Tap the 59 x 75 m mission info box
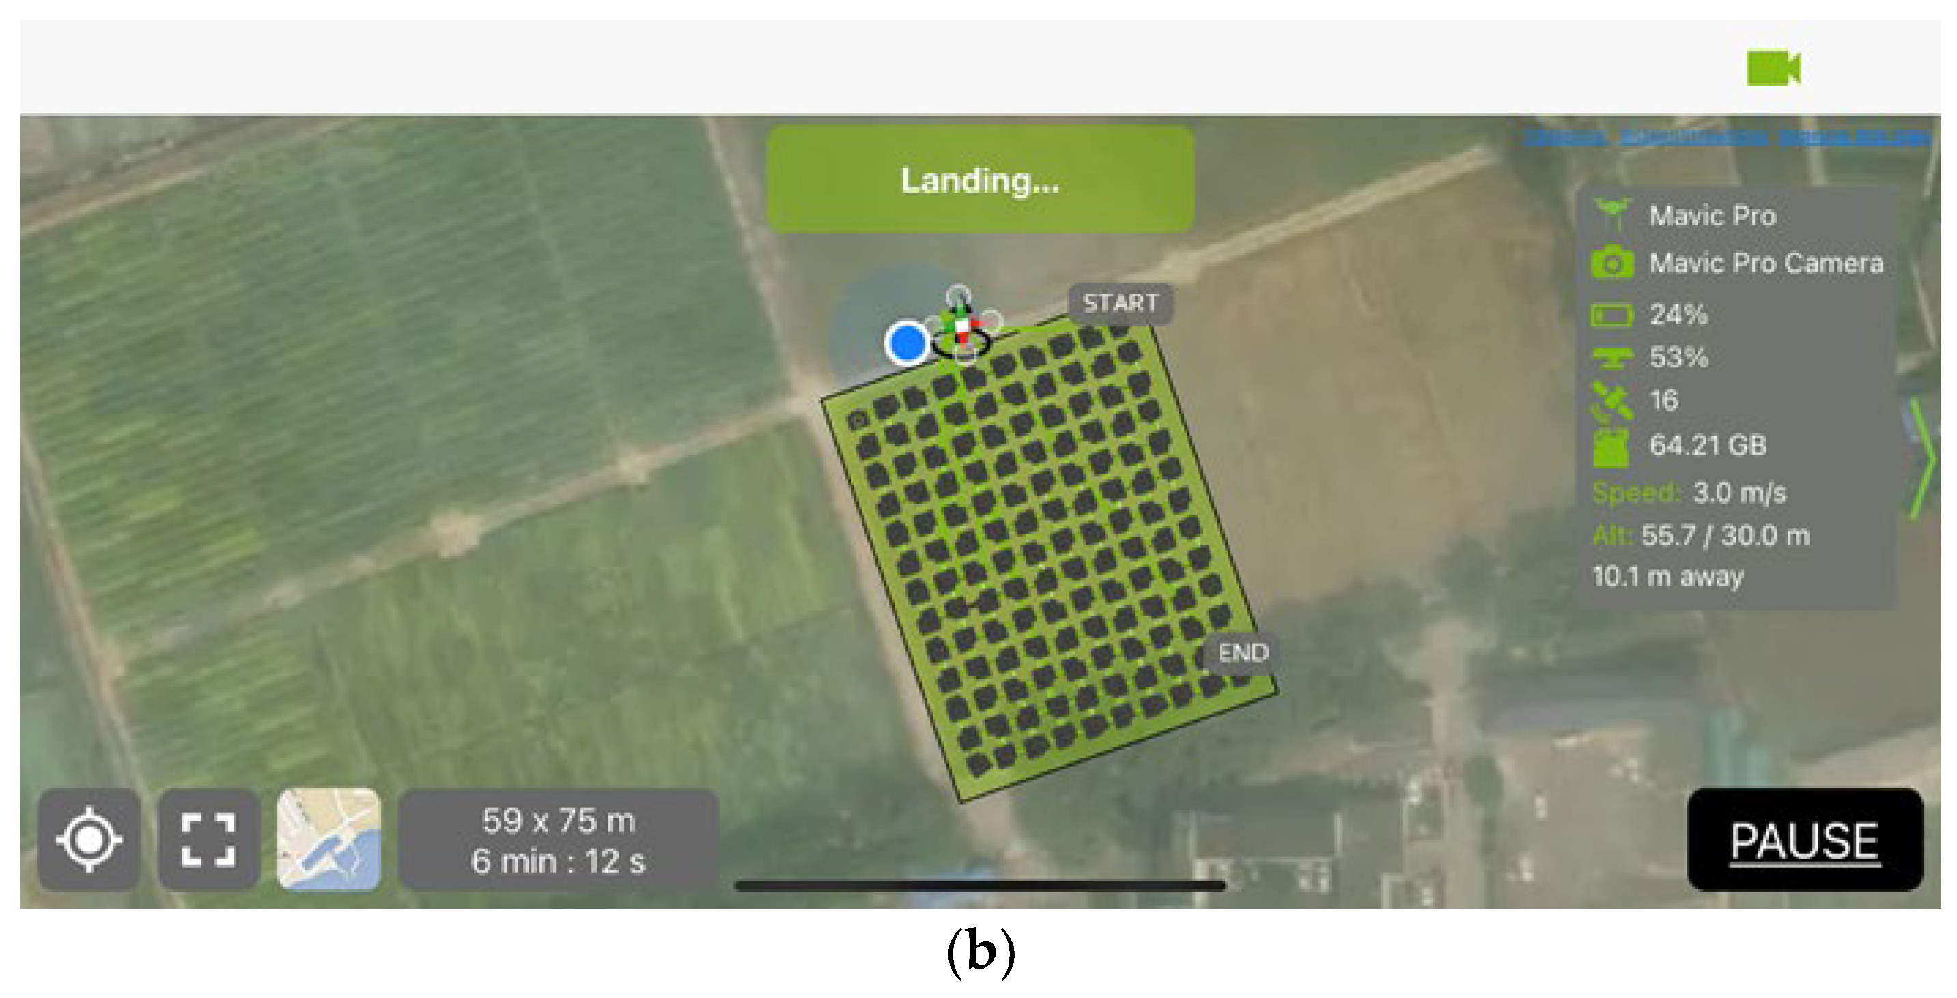This screenshot has height=998, width=1957. click(559, 840)
